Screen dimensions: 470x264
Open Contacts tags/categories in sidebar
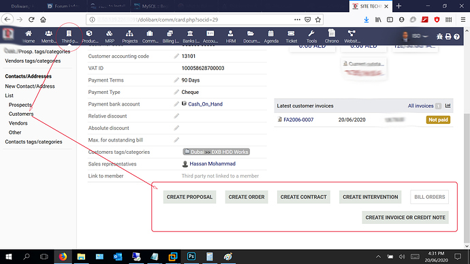click(33, 142)
